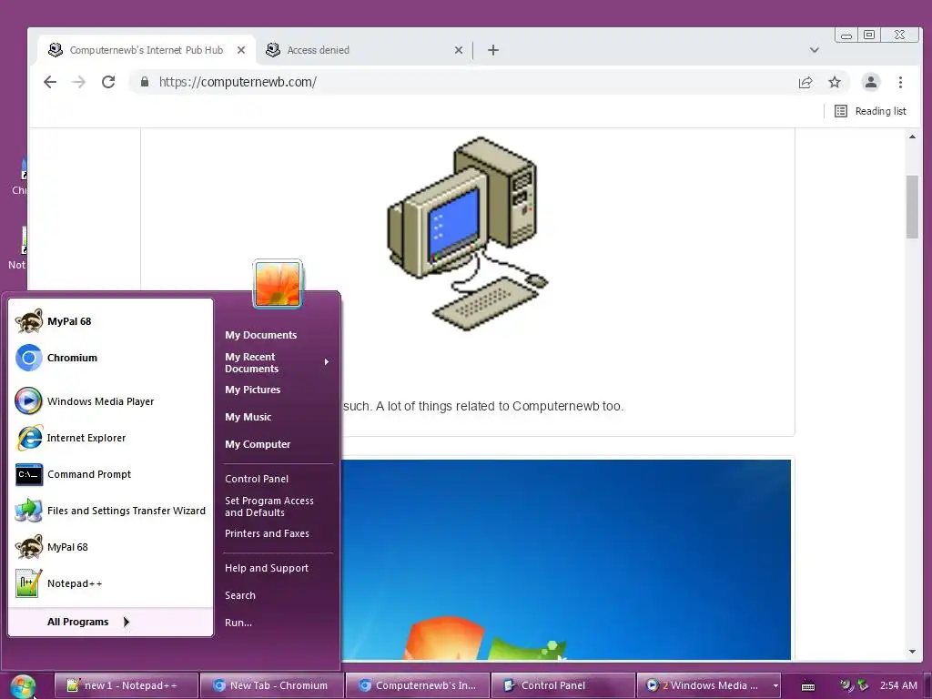Click the Start orb button

point(23,686)
